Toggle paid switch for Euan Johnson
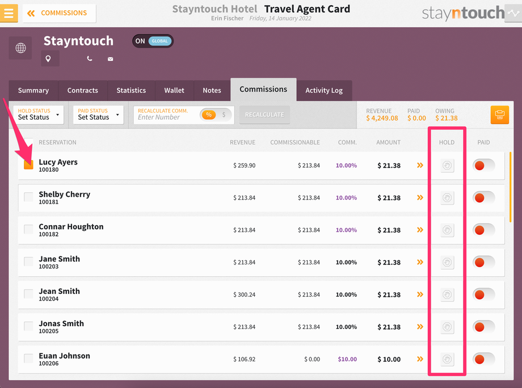The width and height of the screenshot is (522, 388). click(484, 359)
